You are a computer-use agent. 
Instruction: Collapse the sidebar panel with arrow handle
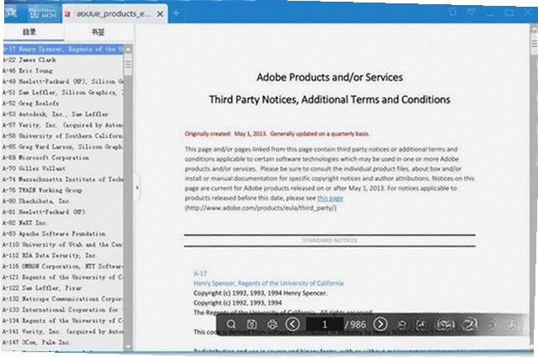point(137,187)
